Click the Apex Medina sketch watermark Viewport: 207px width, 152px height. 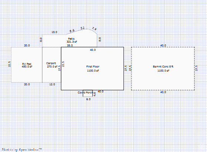[x=22, y=150]
